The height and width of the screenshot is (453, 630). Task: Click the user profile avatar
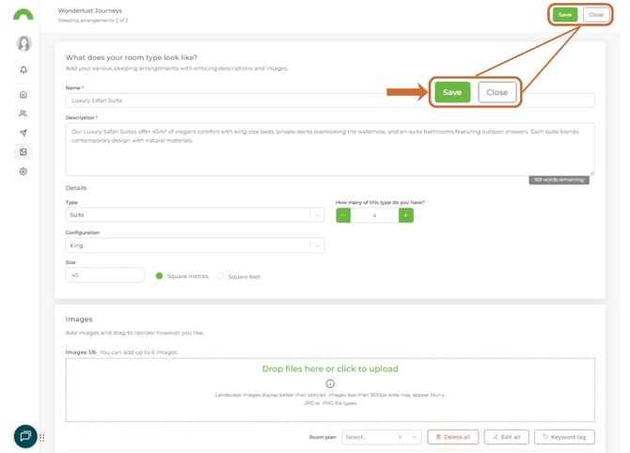pyautogui.click(x=24, y=43)
